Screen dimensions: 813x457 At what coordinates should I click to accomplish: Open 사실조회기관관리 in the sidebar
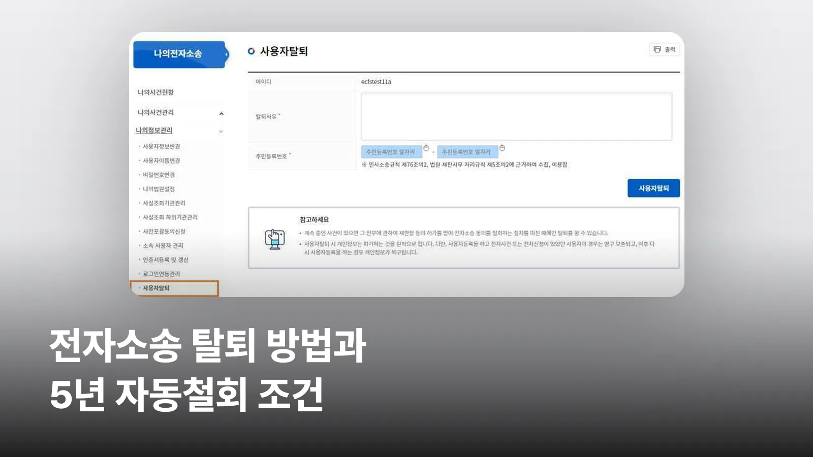click(164, 203)
